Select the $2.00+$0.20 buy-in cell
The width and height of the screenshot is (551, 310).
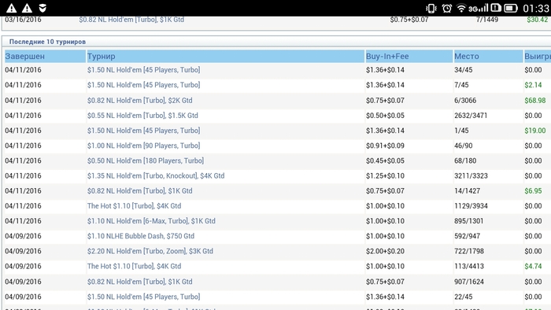point(385,251)
